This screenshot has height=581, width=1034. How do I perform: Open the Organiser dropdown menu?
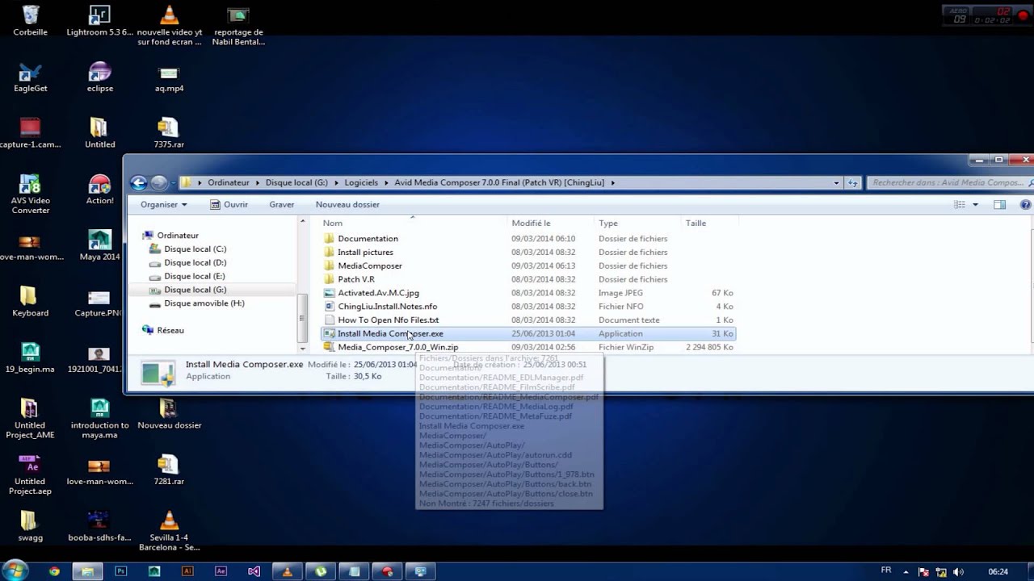click(x=163, y=205)
